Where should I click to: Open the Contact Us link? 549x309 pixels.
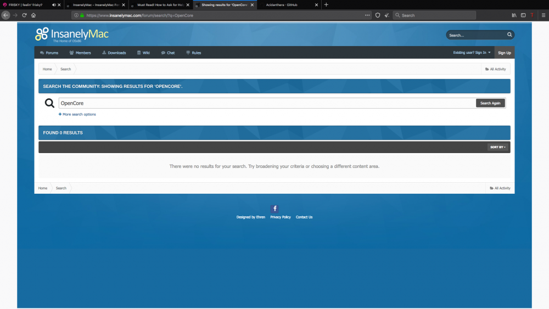click(304, 217)
